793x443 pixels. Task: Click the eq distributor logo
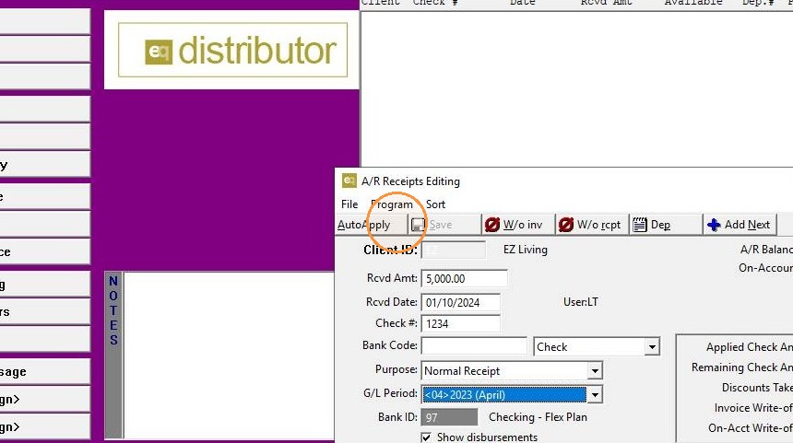(232, 50)
